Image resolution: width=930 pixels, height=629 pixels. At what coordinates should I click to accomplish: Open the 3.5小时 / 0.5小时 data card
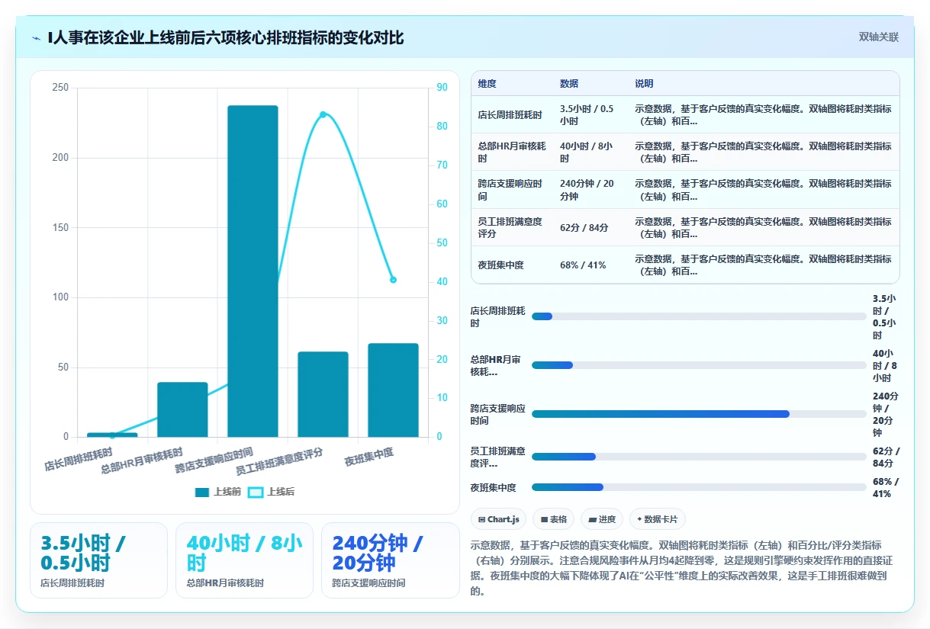(x=98, y=560)
